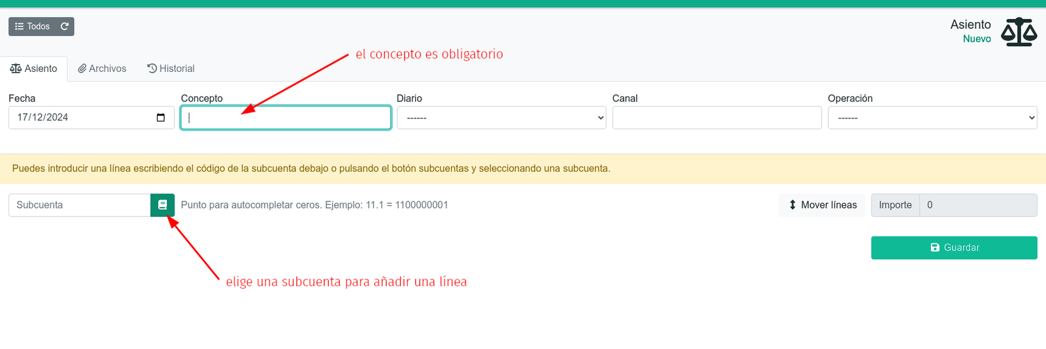Open the Todos list button
Image resolution: width=1046 pixels, height=349 pixels.
[32, 27]
